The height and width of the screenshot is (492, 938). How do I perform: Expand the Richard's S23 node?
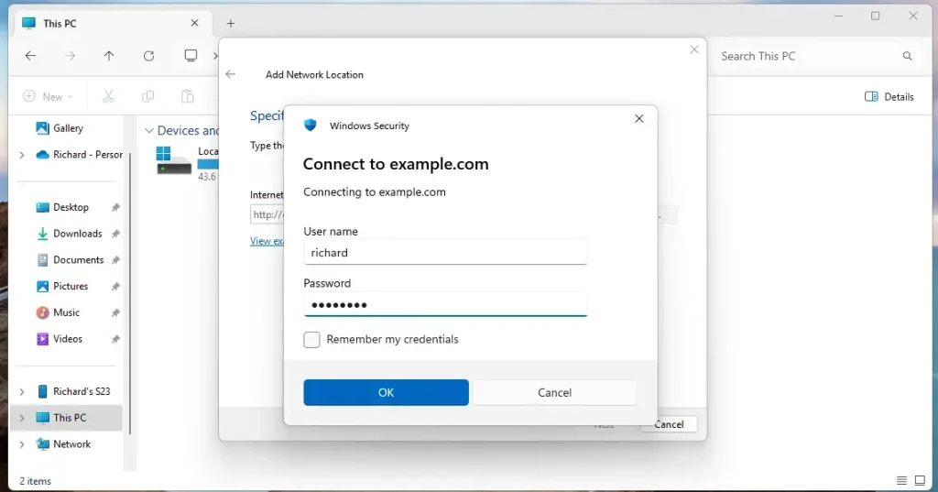click(22, 392)
